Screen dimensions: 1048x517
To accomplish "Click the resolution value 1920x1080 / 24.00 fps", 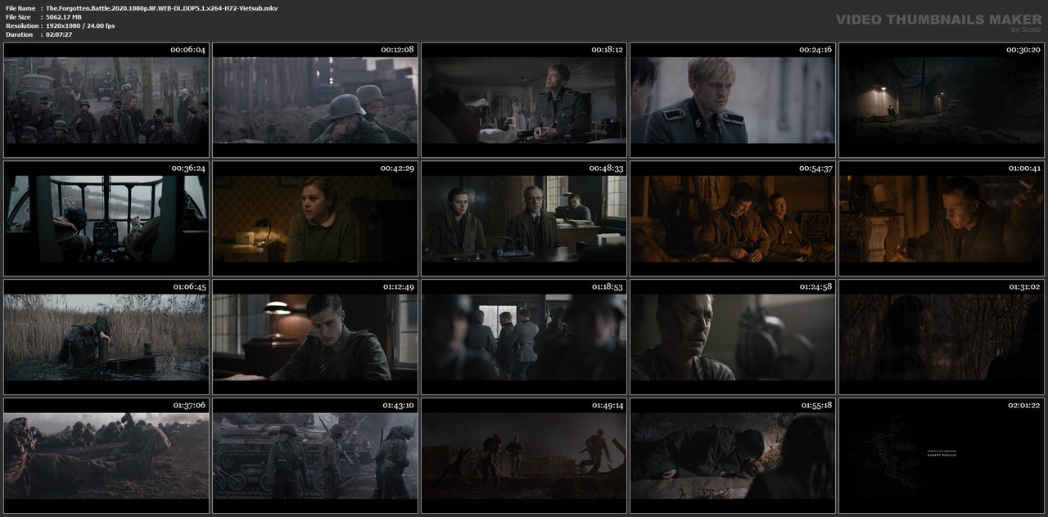I will tap(80, 26).
